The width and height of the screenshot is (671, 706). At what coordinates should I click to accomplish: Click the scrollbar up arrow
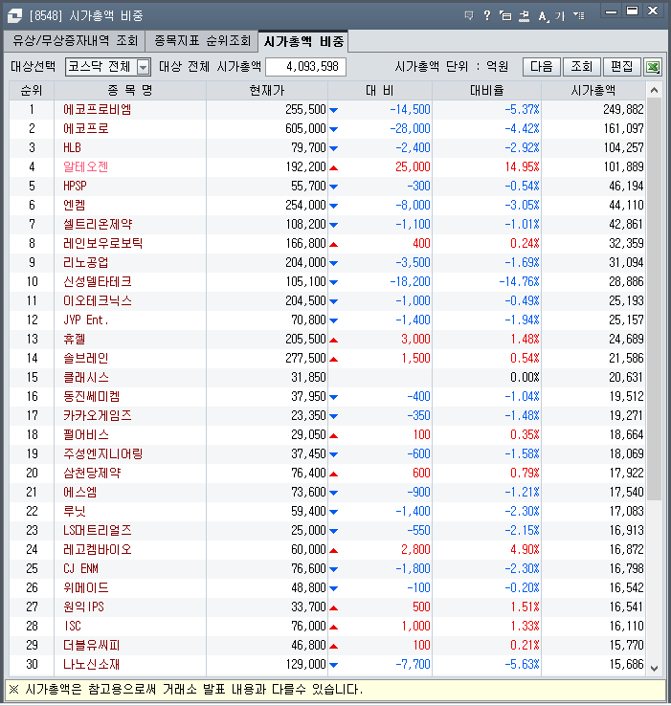point(655,91)
